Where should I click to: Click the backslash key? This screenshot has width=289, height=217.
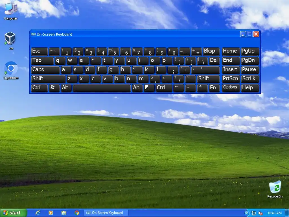coord(202,61)
